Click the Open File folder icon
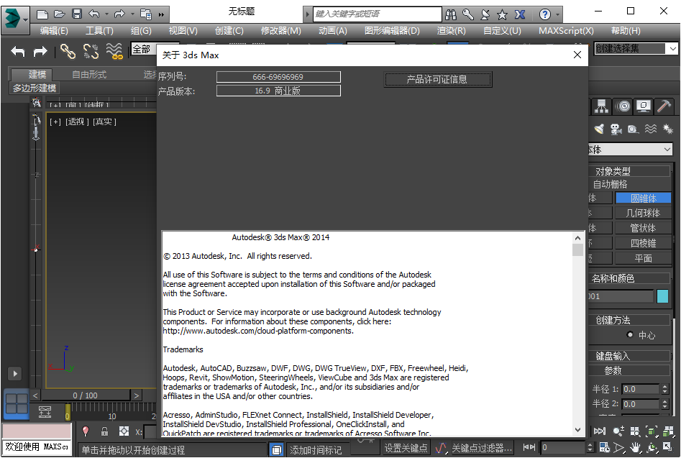This screenshot has width=681, height=458. (x=60, y=14)
